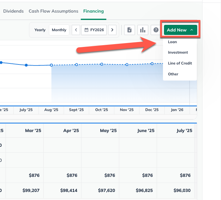Click the Nov '25 axis label
Screen dimensions: 221x200
[127, 110]
